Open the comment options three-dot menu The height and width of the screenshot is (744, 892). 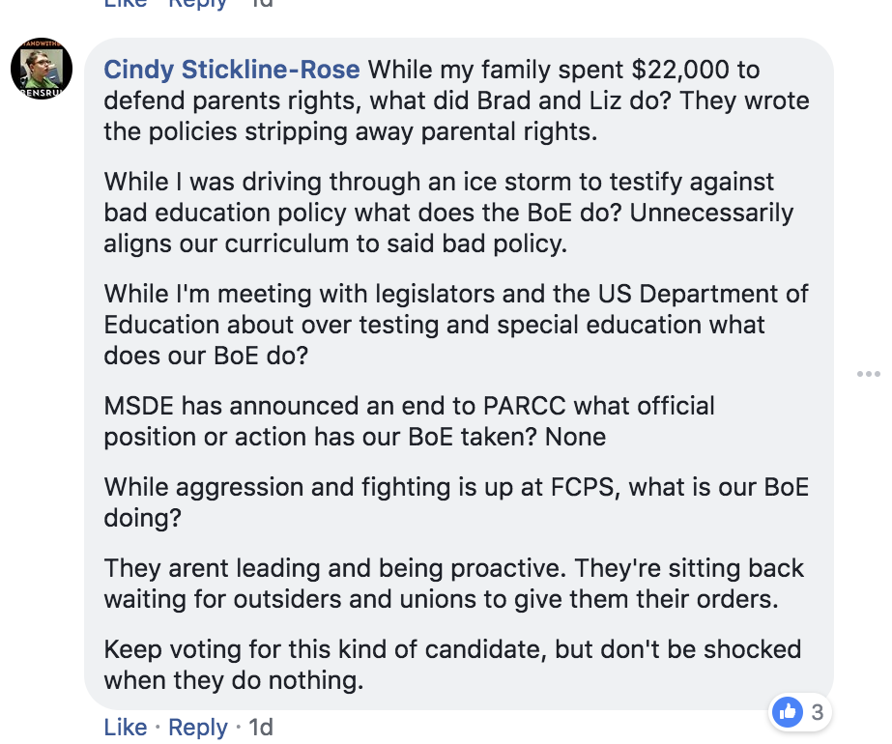click(x=868, y=374)
